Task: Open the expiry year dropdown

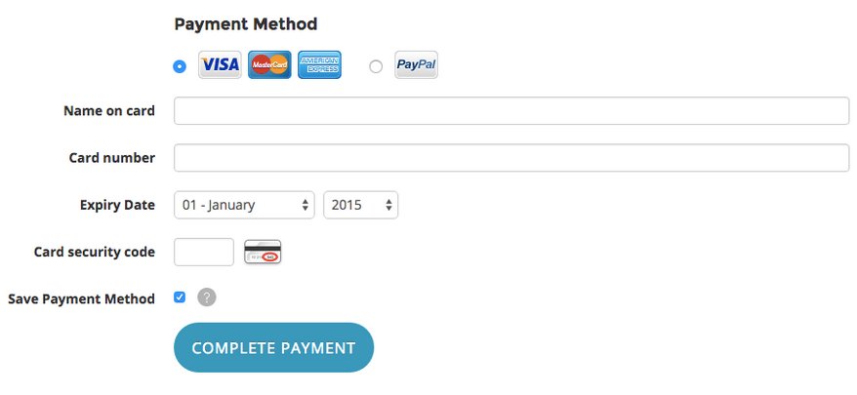Action: pyautogui.click(x=360, y=205)
